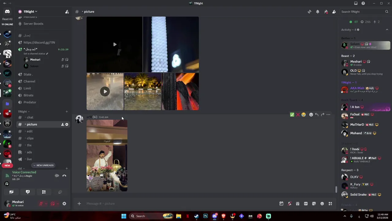Viewport: 392px width, 221px height.
Task: Add channel to 11Night category
Action: coord(67,111)
